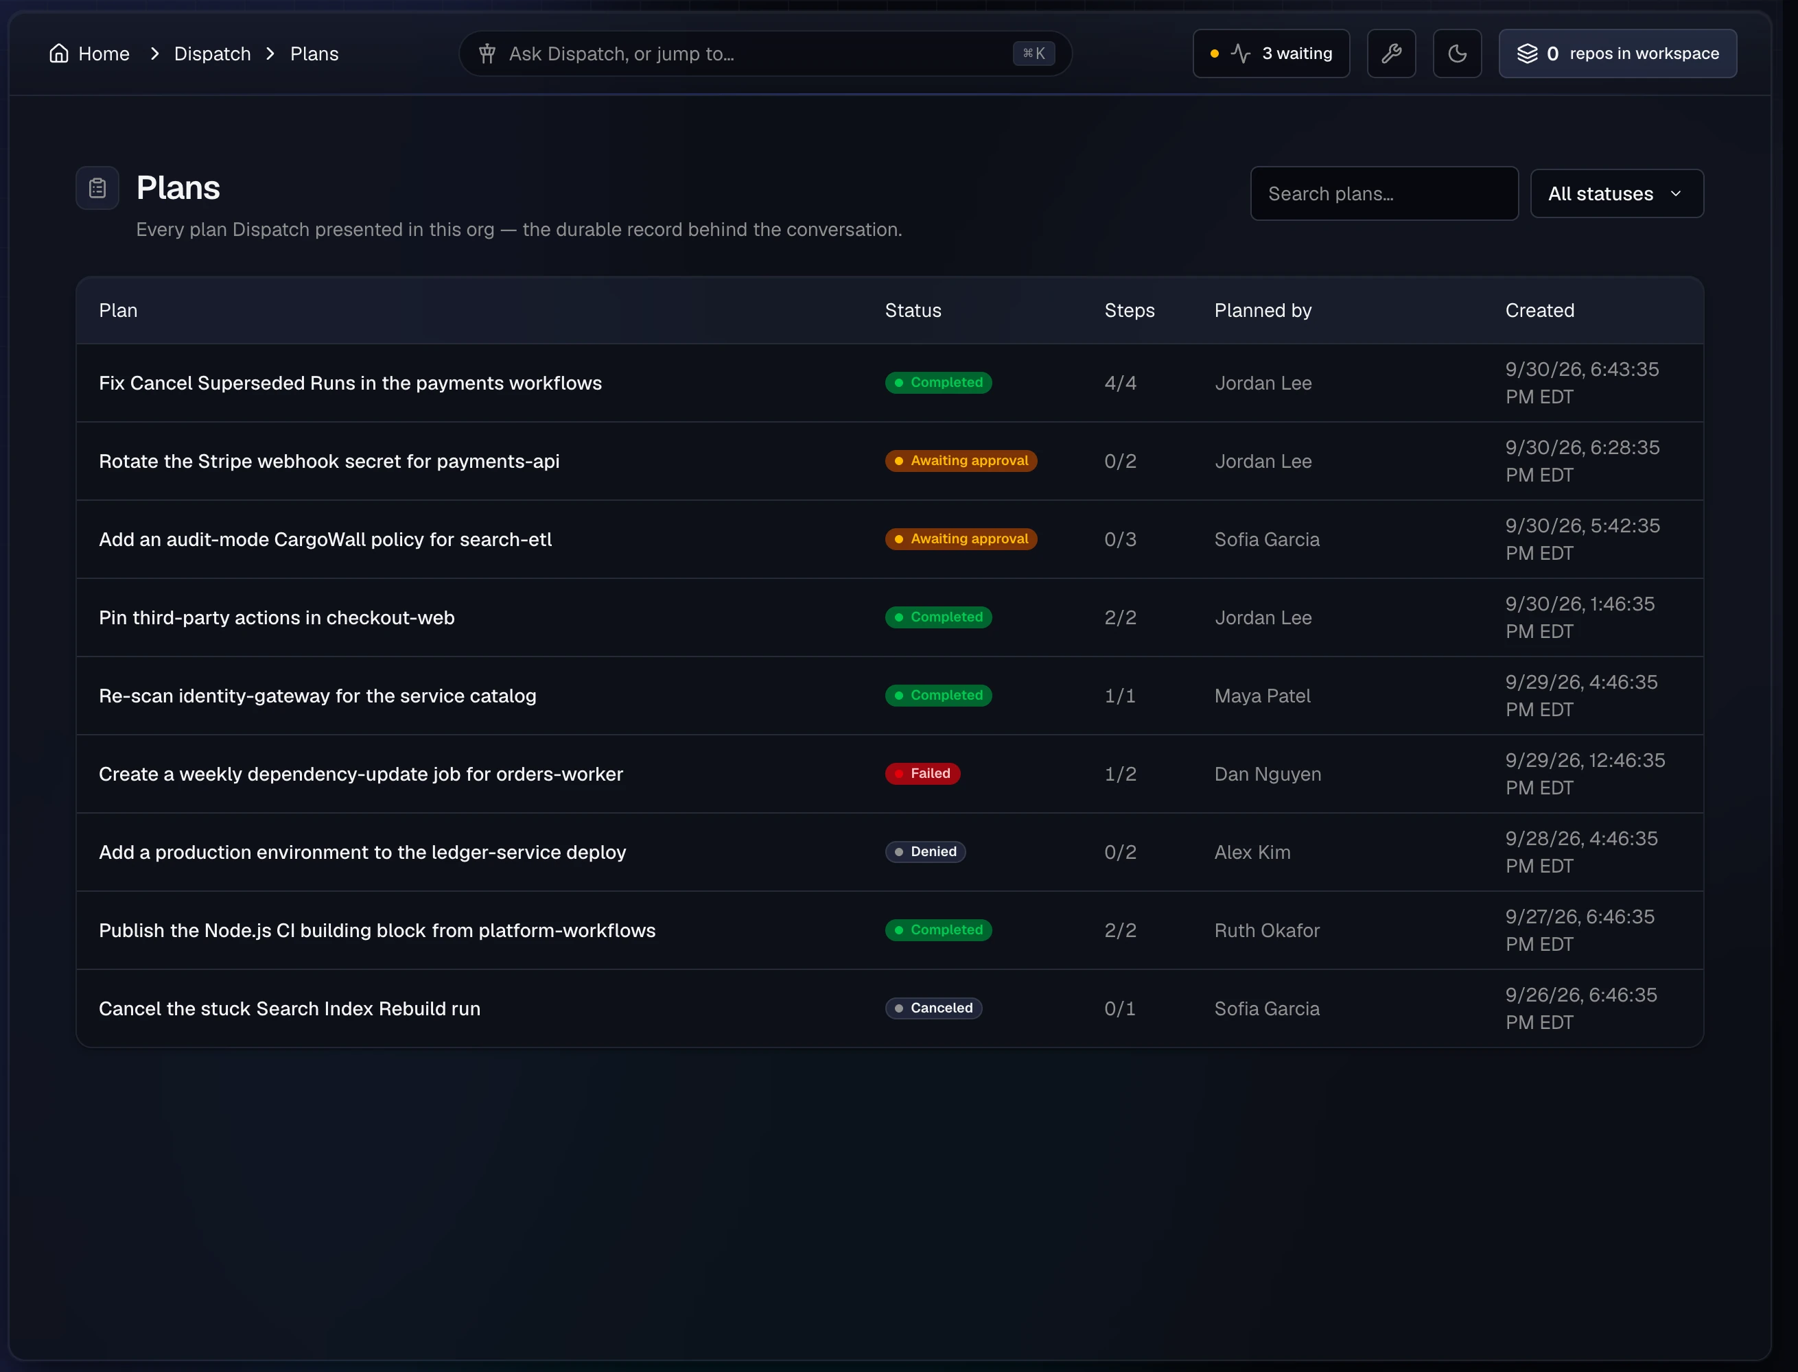Click the Canceled status badge
The width and height of the screenshot is (1798, 1372).
[x=934, y=1008]
